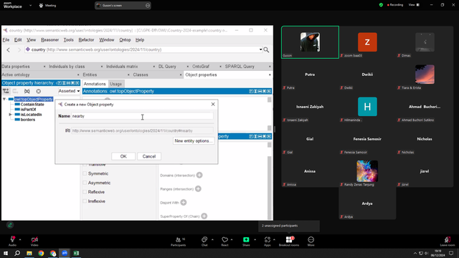Open the Ontop menu
Screen dimensions: 459x258
125,40
